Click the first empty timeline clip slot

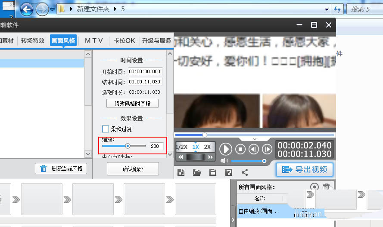point(42,199)
